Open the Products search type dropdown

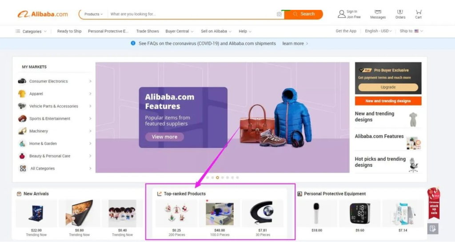[x=93, y=14]
